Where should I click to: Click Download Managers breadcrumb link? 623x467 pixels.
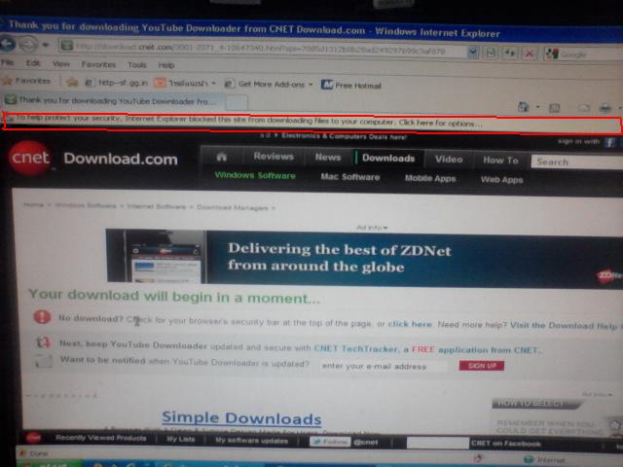(x=232, y=207)
